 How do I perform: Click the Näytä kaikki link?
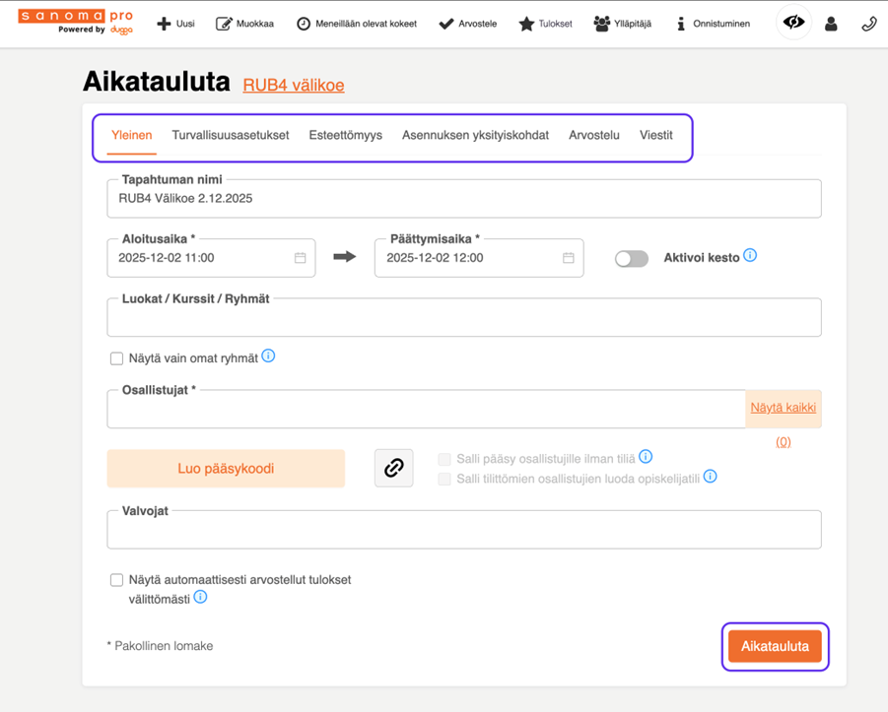(x=783, y=408)
